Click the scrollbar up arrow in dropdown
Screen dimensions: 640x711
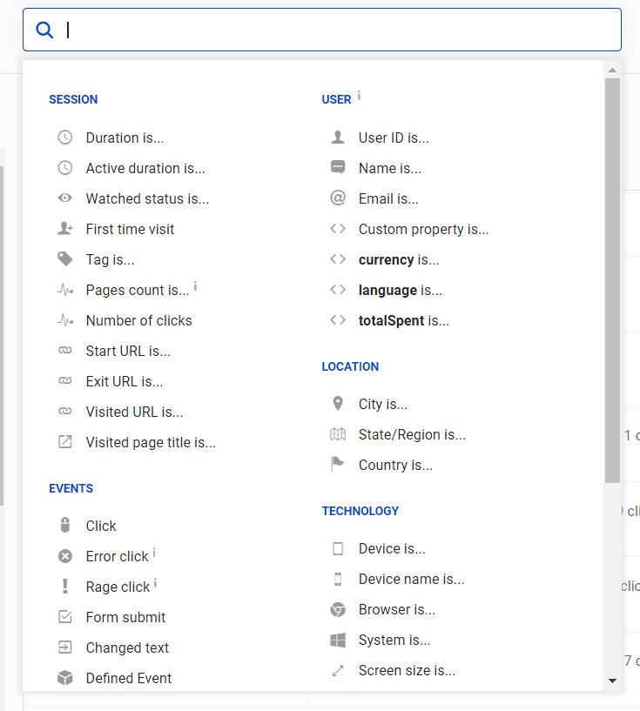[x=612, y=70]
